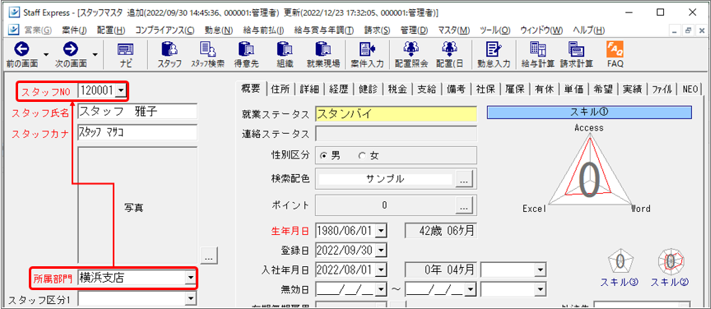Open the 所属部門 dropdown showing 横浜支店
The image size is (711, 309).
192,277
